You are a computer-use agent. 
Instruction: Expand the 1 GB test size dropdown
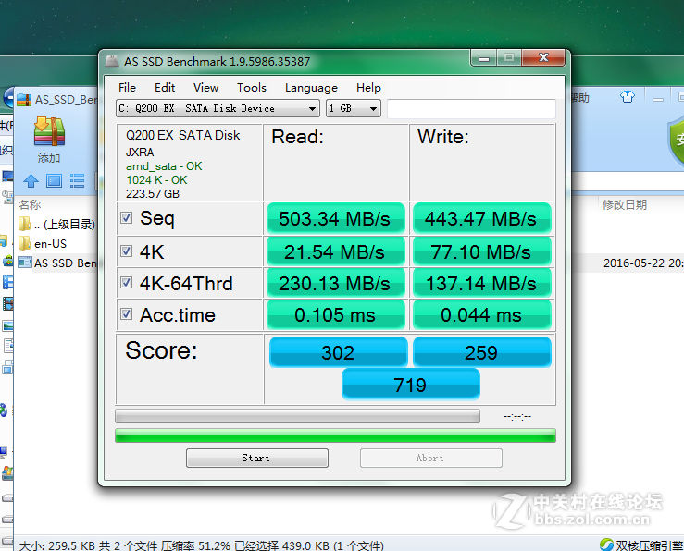[354, 108]
